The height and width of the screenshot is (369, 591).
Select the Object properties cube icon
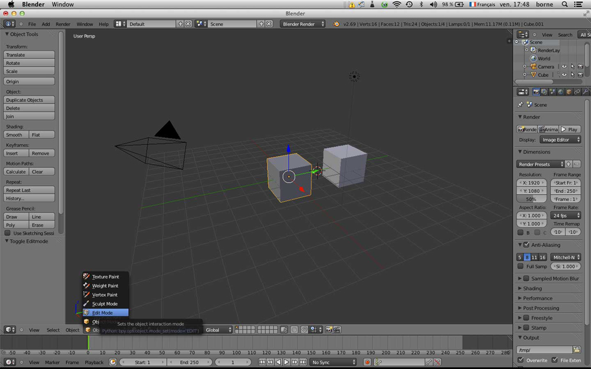pos(568,92)
